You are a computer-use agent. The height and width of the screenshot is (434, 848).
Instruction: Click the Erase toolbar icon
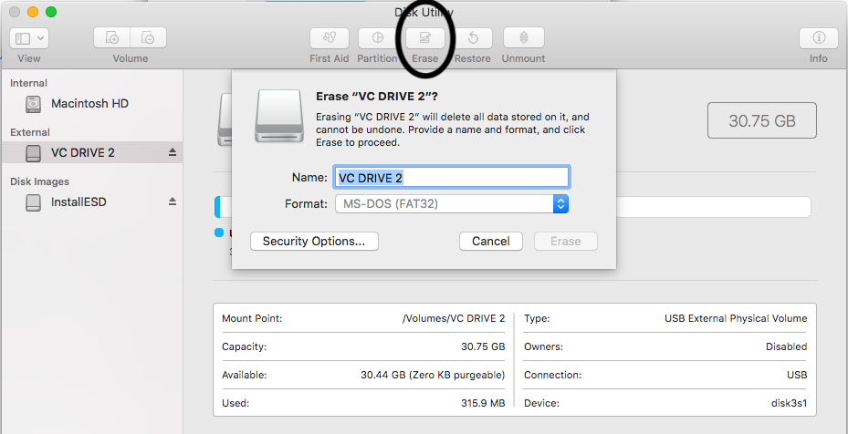[x=425, y=37]
